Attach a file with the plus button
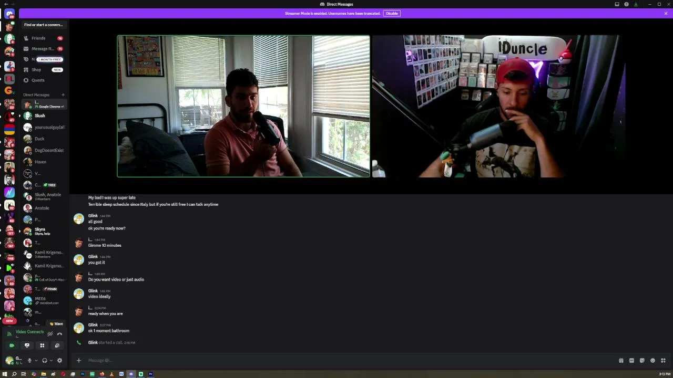The height and width of the screenshot is (378, 673). click(x=79, y=360)
